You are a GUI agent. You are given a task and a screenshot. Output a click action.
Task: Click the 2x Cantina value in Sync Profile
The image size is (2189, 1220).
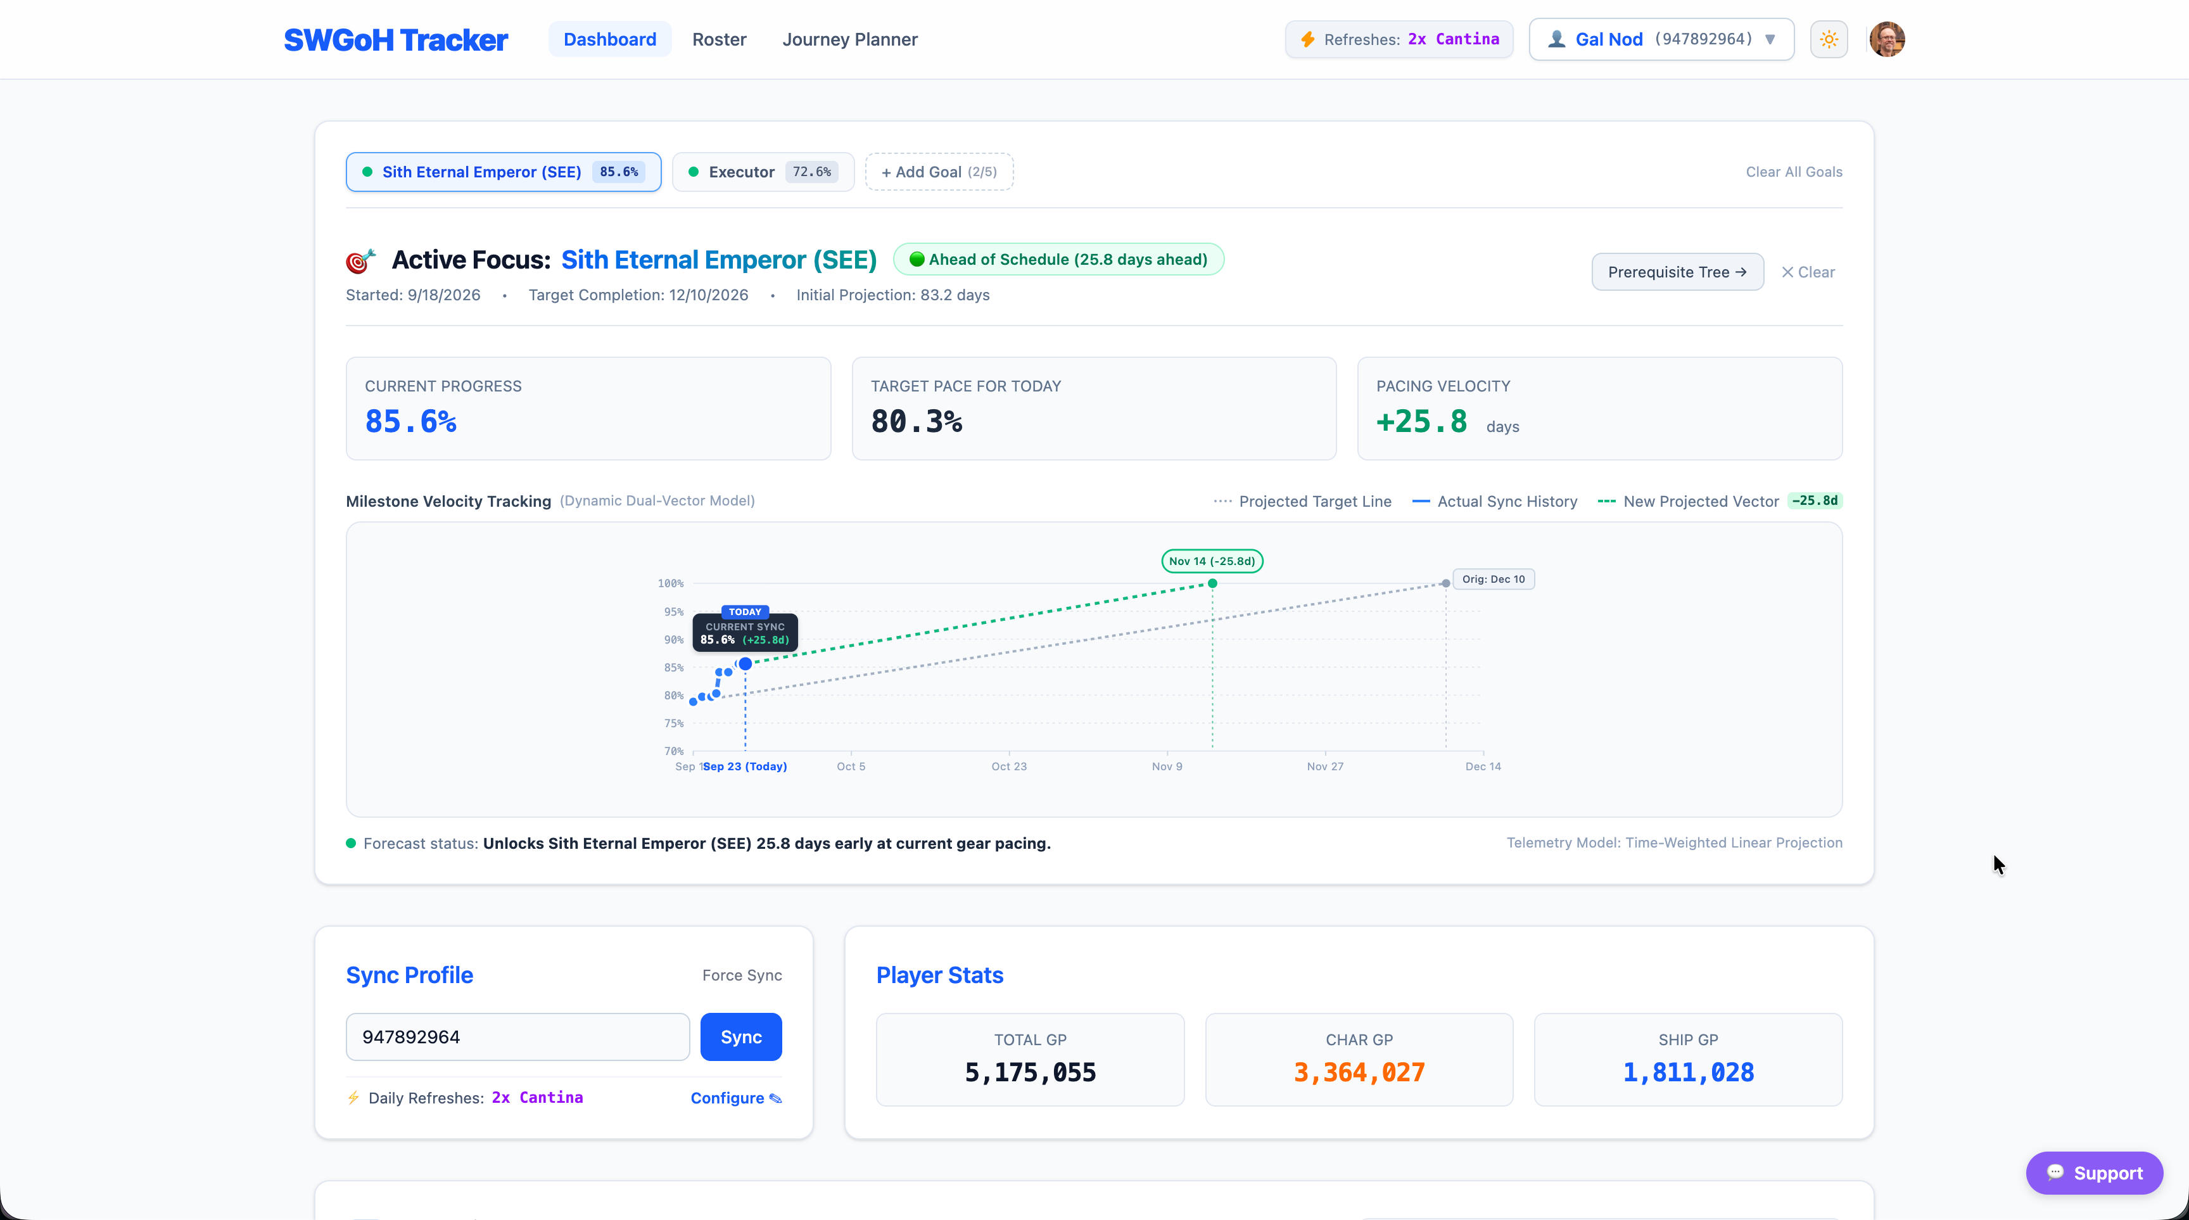537,1098
